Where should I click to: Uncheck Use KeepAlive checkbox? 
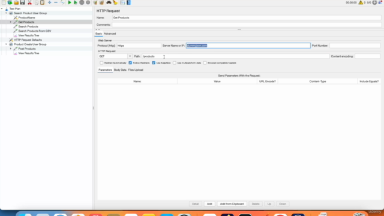[x=154, y=63]
